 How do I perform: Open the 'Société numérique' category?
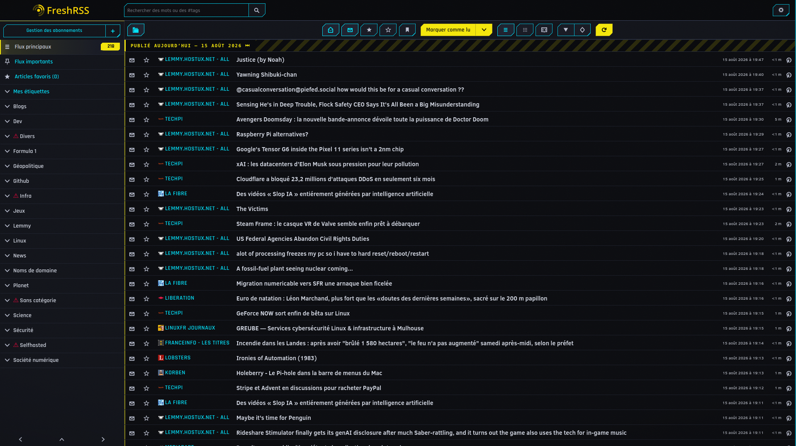(x=36, y=360)
